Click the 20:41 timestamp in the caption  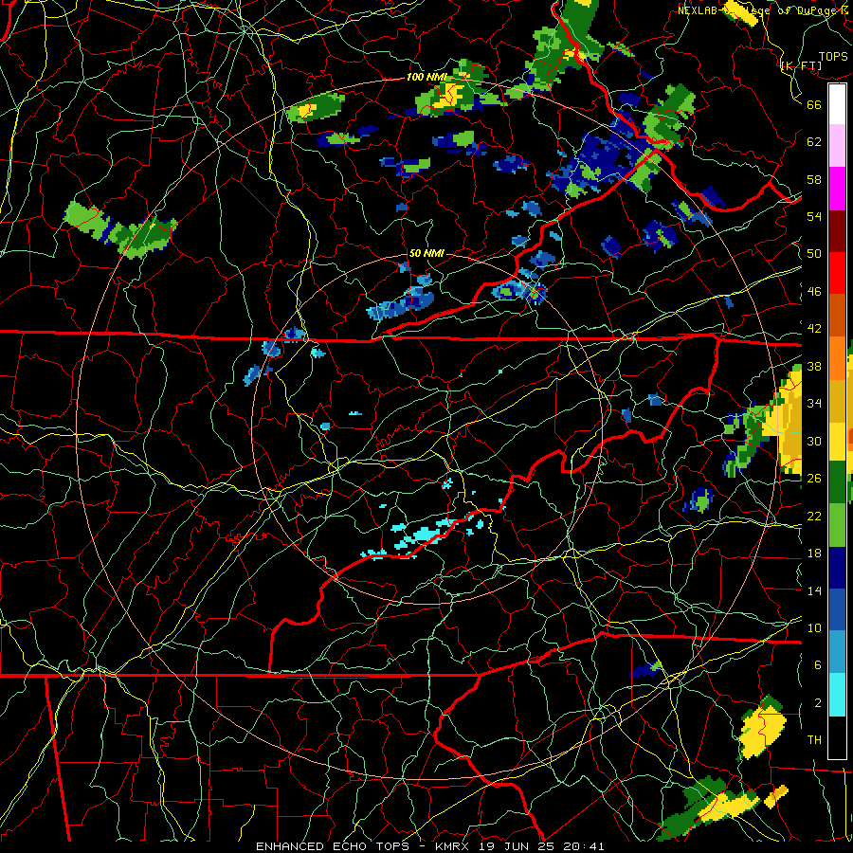[585, 846]
